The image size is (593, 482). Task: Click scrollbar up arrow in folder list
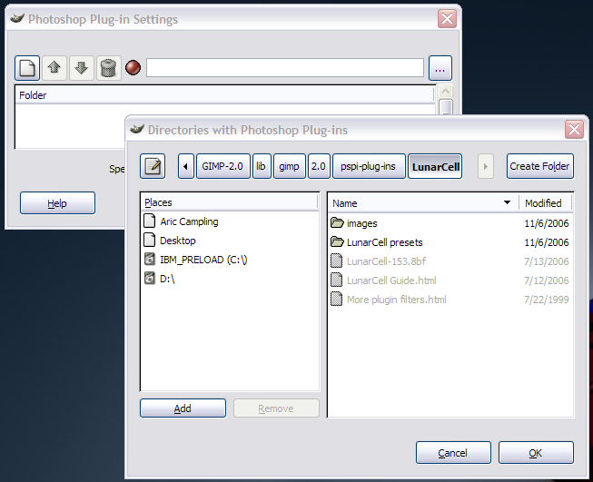tap(446, 91)
